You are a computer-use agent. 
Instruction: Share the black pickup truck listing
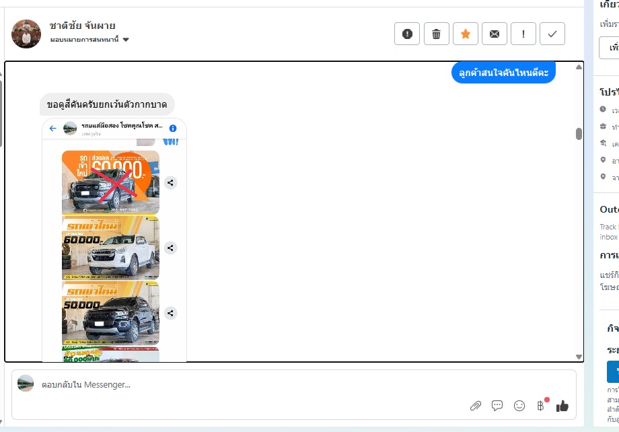[171, 313]
